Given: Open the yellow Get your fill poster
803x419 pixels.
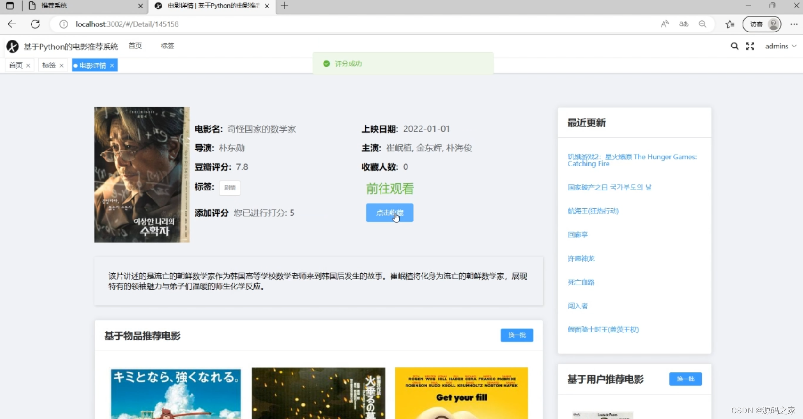Looking at the screenshot, I should (462, 393).
